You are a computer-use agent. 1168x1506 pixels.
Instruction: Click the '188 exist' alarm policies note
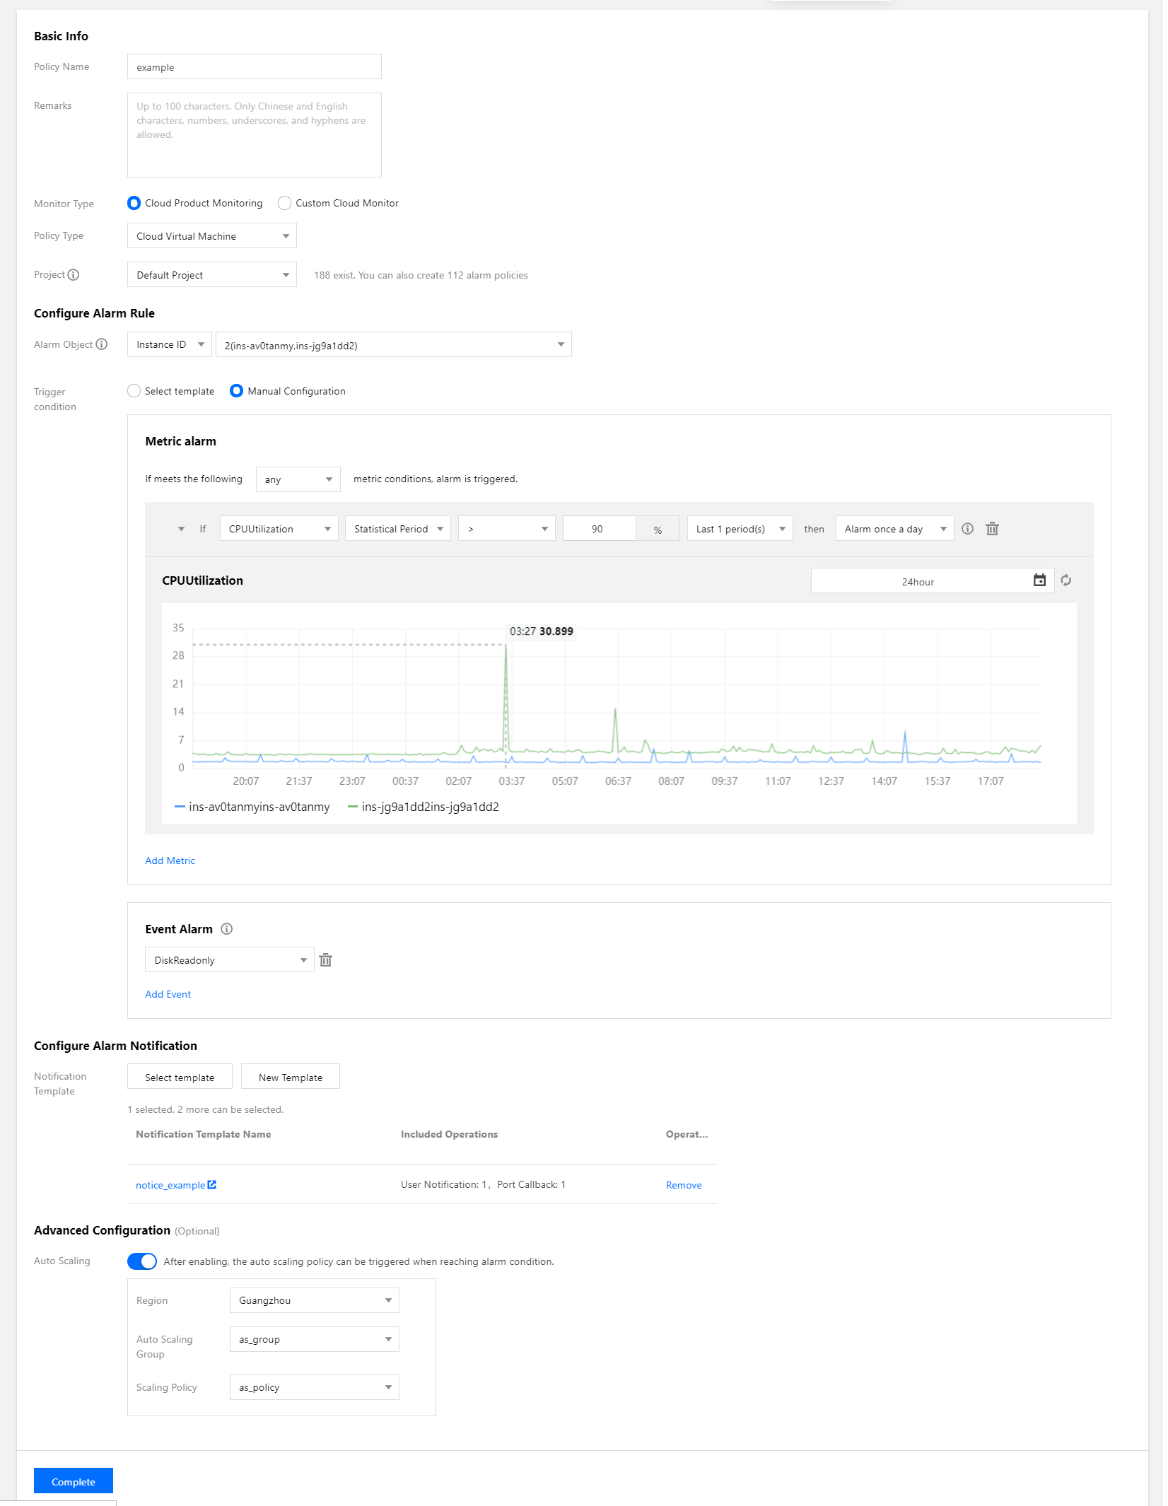pyautogui.click(x=421, y=275)
